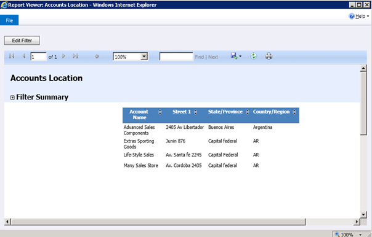Refresh the report

[x=254, y=56]
